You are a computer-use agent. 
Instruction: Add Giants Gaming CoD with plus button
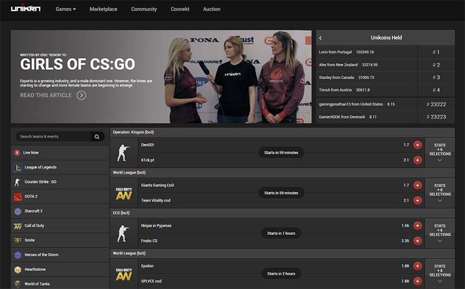[417, 185]
